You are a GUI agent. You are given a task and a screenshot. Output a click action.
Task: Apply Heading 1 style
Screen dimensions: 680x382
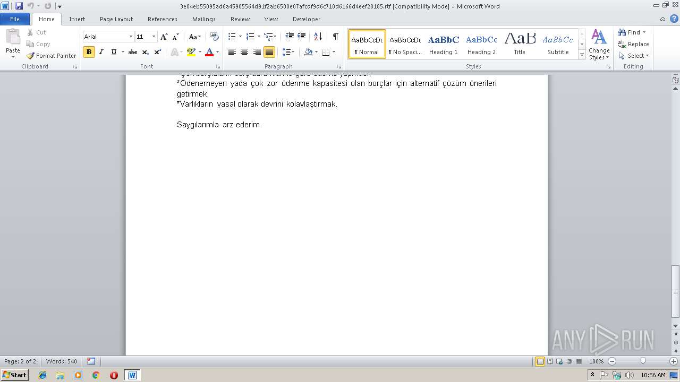[x=443, y=44]
